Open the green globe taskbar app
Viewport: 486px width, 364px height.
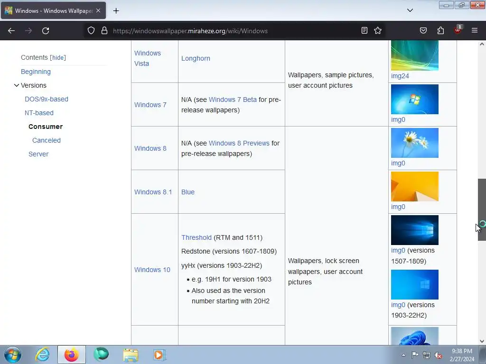click(101, 355)
